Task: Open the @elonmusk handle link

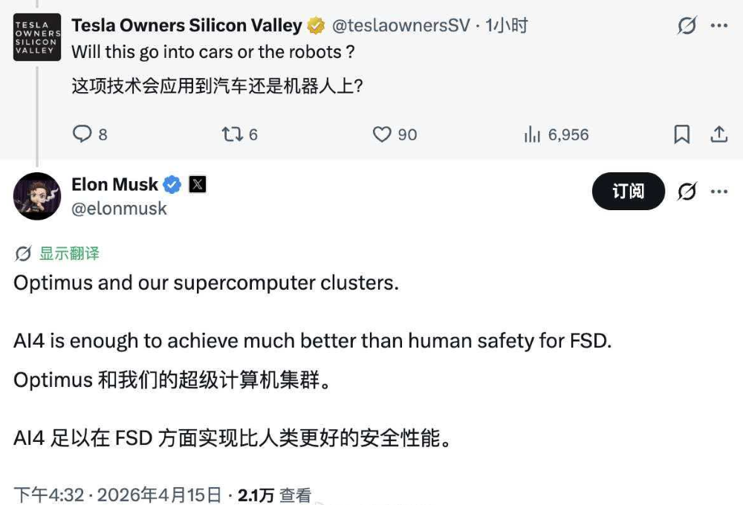Action: pos(119,209)
